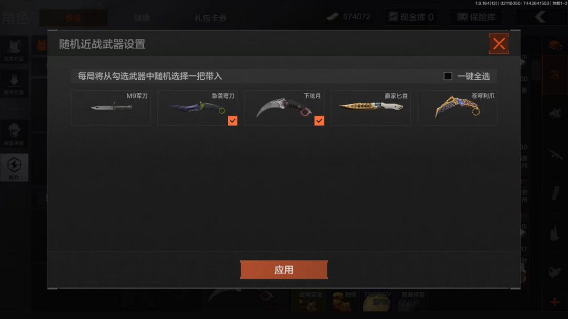Enable the 一键全选 select-all checkbox
This screenshot has width=568, height=319.
point(448,76)
